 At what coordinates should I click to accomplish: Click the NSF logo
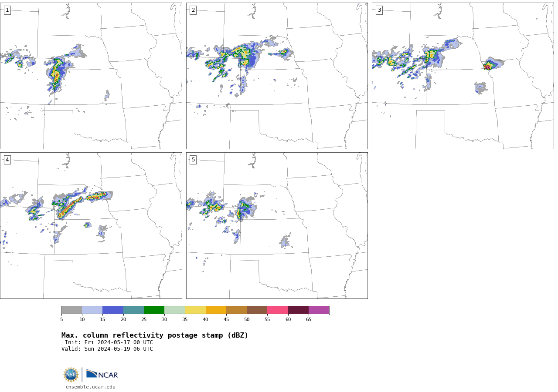(x=71, y=375)
